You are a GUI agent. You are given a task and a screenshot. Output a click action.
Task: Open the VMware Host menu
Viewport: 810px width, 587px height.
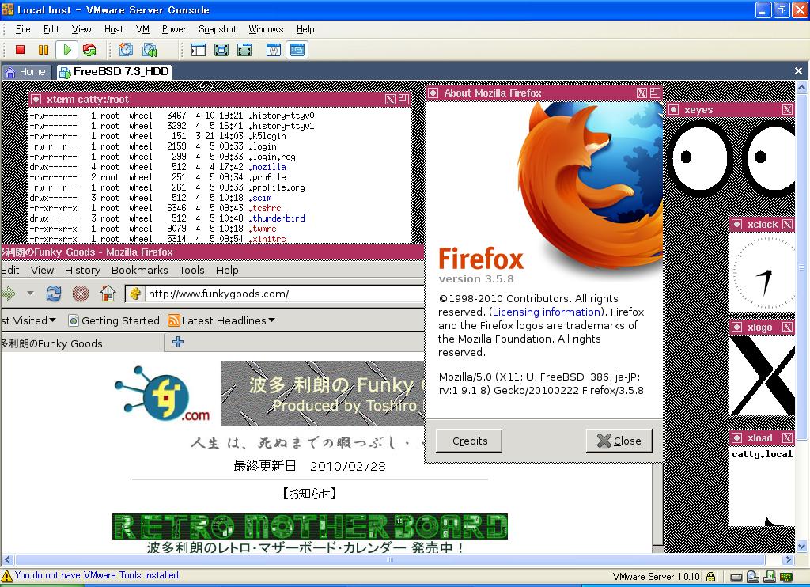pyautogui.click(x=113, y=29)
